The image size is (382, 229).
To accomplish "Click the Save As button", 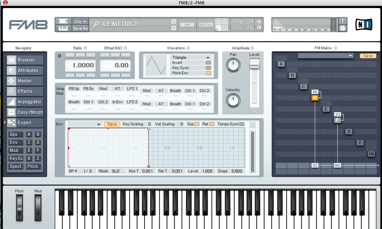I will point(80,28).
